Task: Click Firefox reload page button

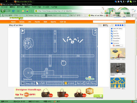Action: [13, 11]
